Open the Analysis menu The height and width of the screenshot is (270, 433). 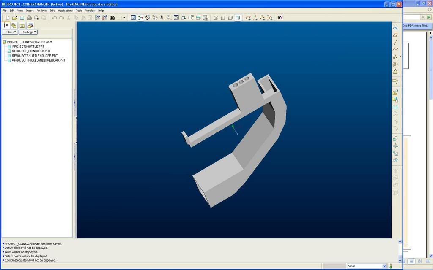tap(42, 11)
